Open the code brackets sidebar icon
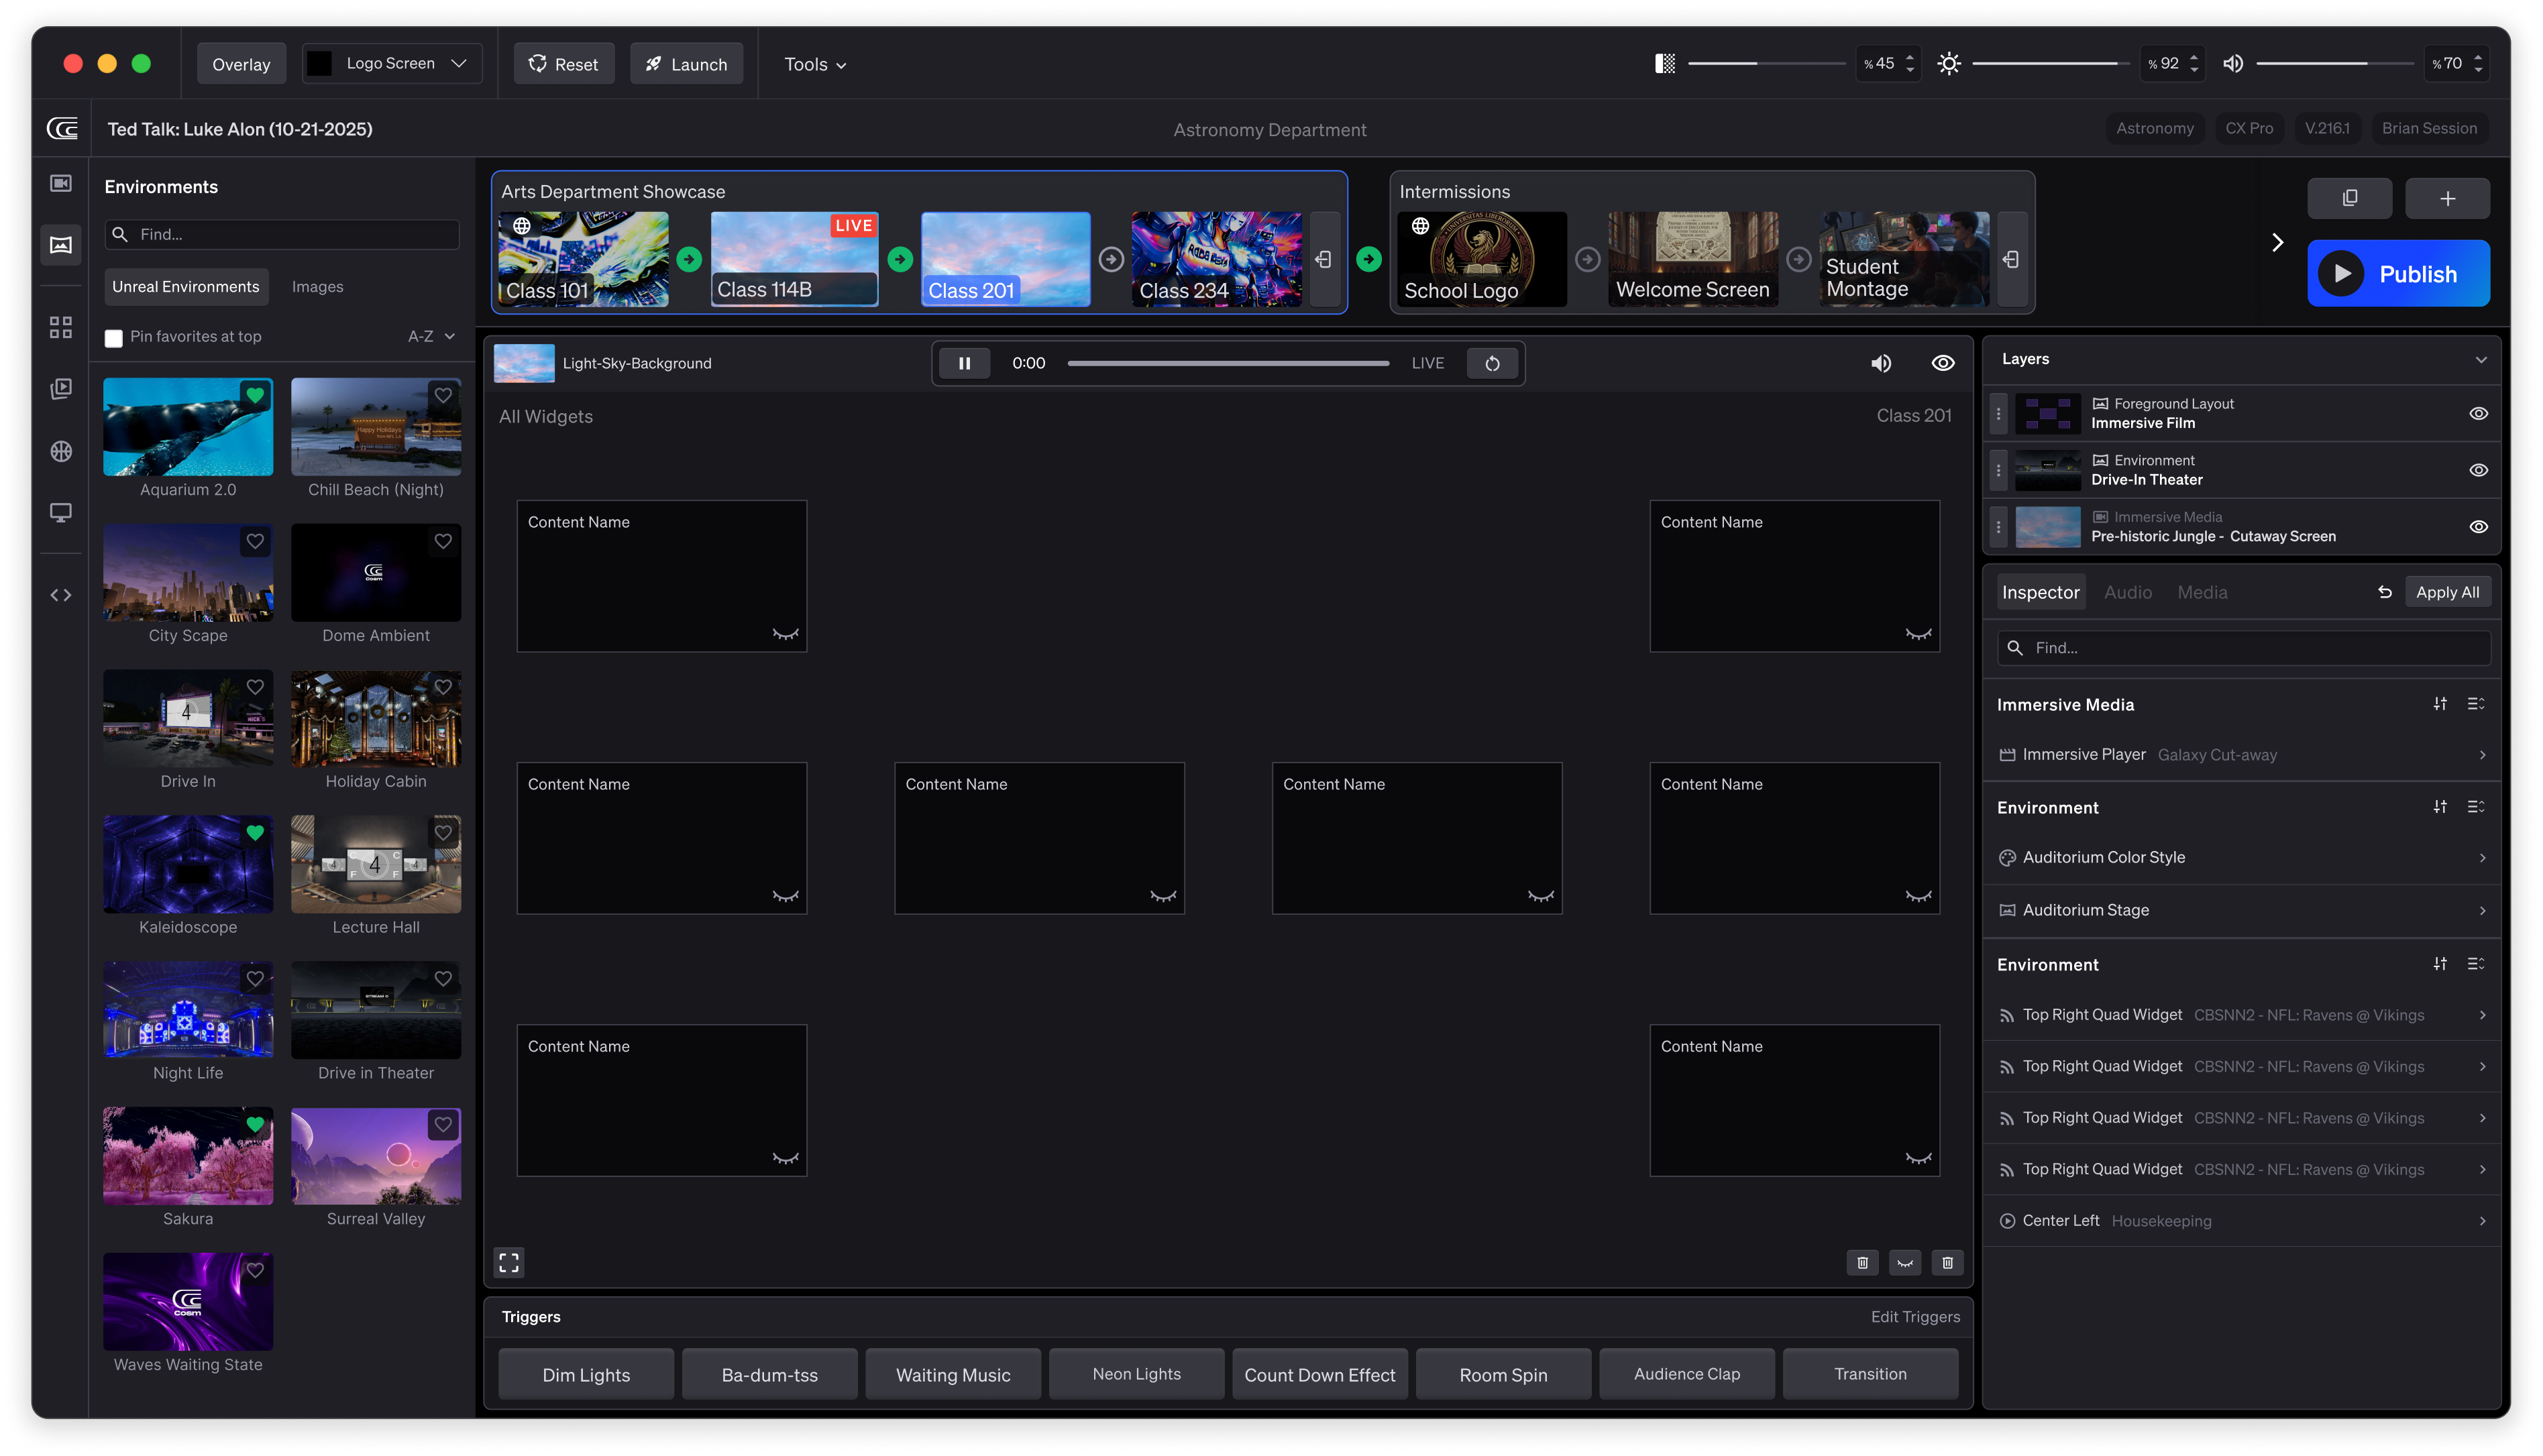 click(x=61, y=595)
